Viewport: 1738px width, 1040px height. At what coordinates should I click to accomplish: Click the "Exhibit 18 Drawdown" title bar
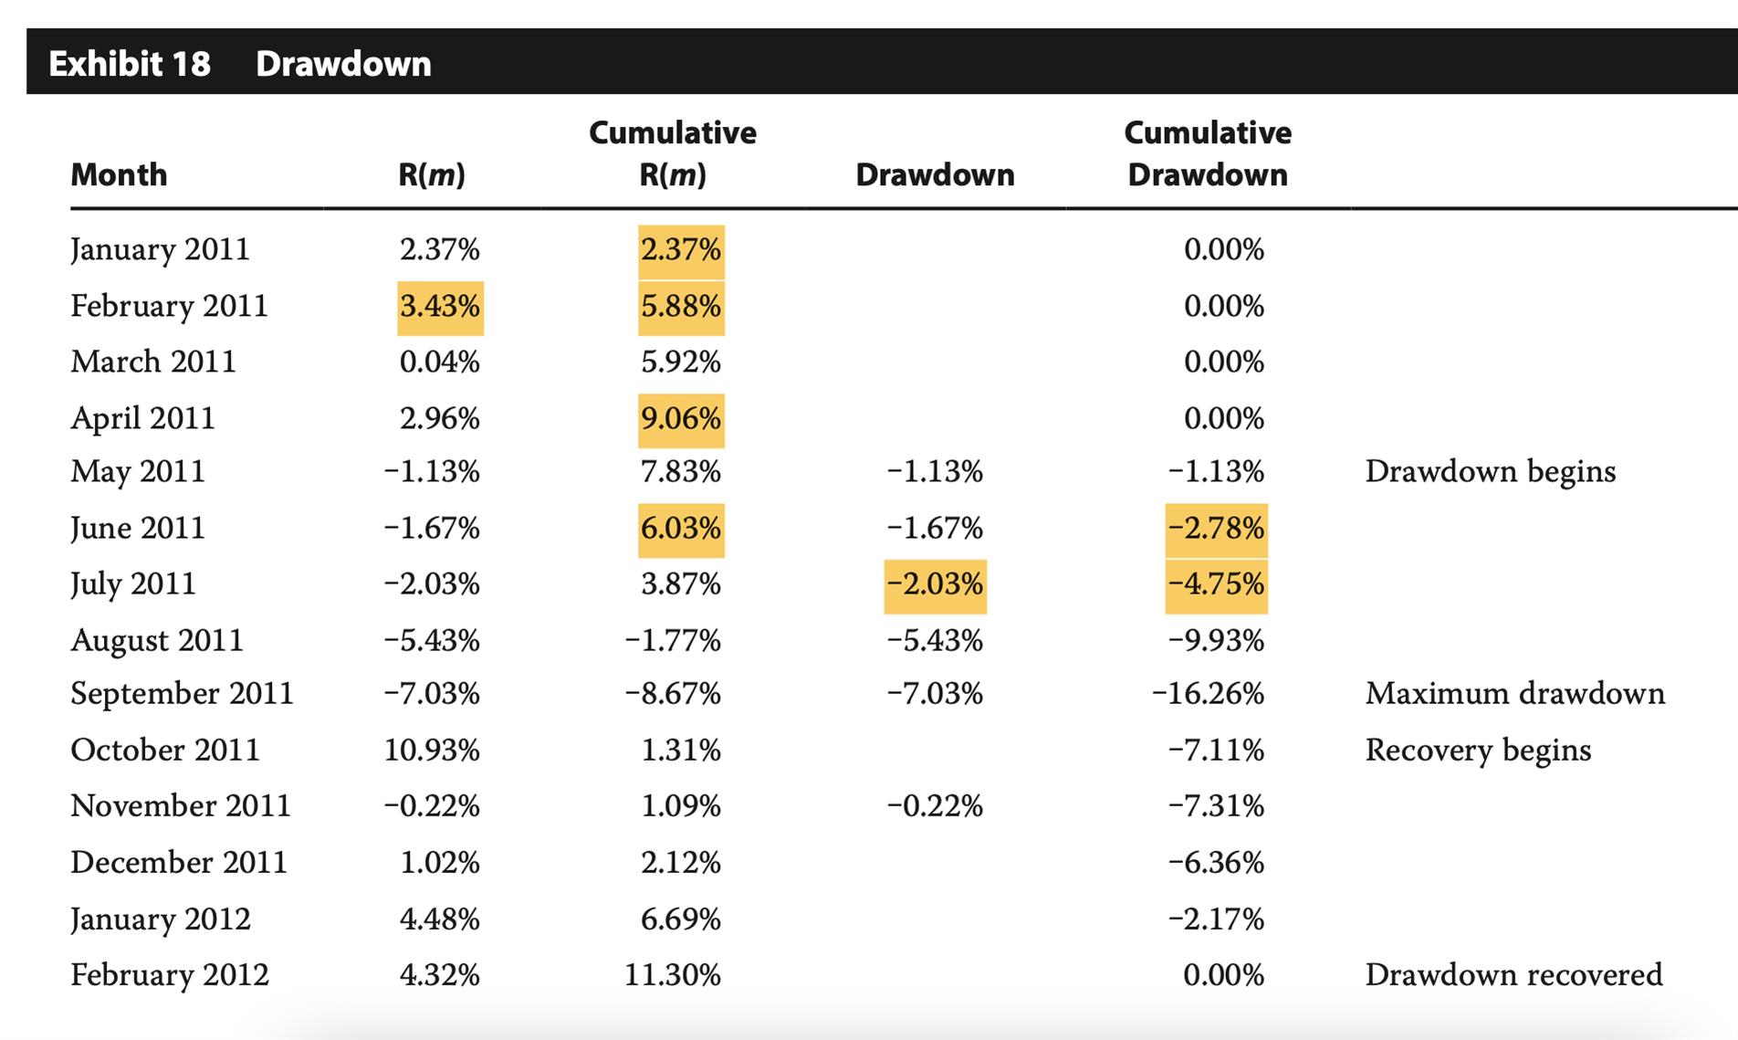(240, 63)
